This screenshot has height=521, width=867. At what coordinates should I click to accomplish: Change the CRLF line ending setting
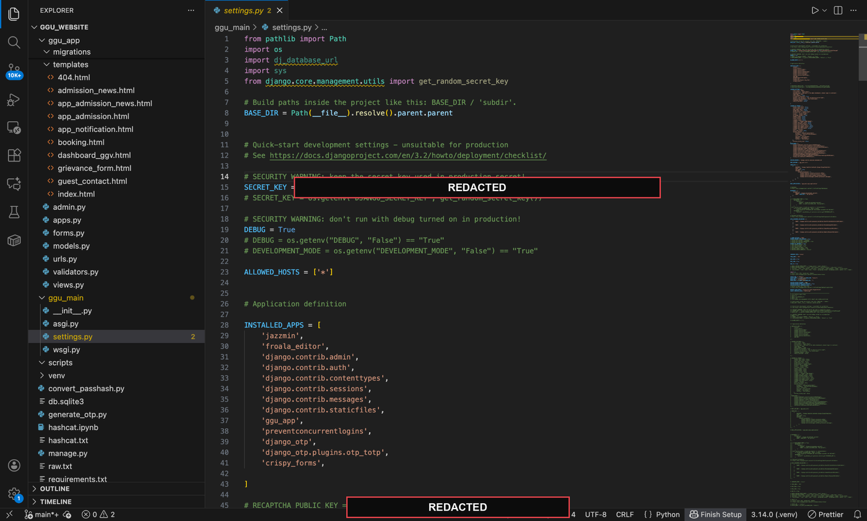tap(625, 514)
